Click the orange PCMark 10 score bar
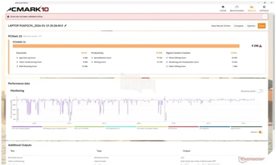Screen dimensions: 276x165 pyautogui.click(x=126, y=46)
